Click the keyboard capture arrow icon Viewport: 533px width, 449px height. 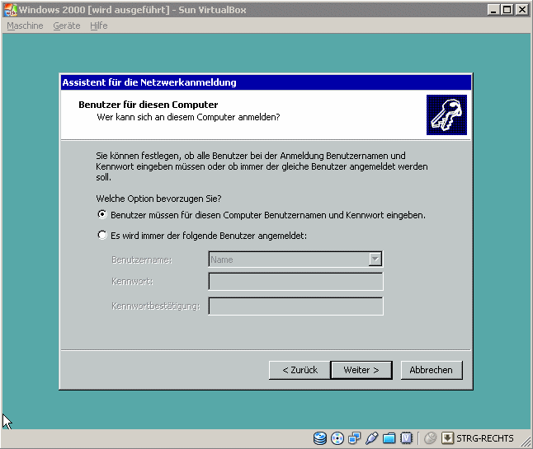pyautogui.click(x=448, y=438)
